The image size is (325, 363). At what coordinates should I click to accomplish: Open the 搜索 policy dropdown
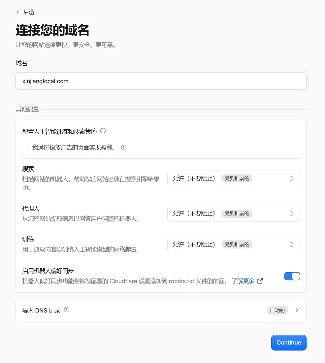234,178
